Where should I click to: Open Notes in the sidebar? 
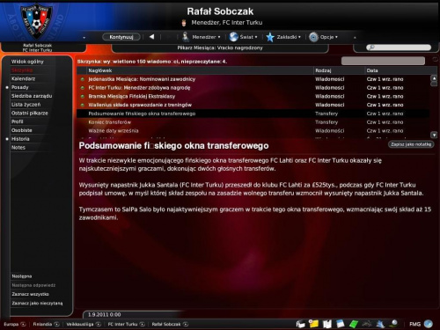pos(18,148)
